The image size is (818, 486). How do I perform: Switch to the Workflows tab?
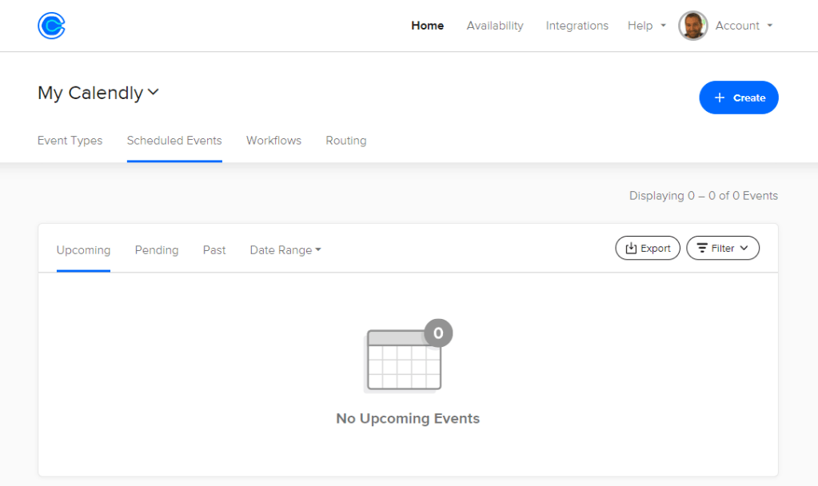pyautogui.click(x=274, y=141)
